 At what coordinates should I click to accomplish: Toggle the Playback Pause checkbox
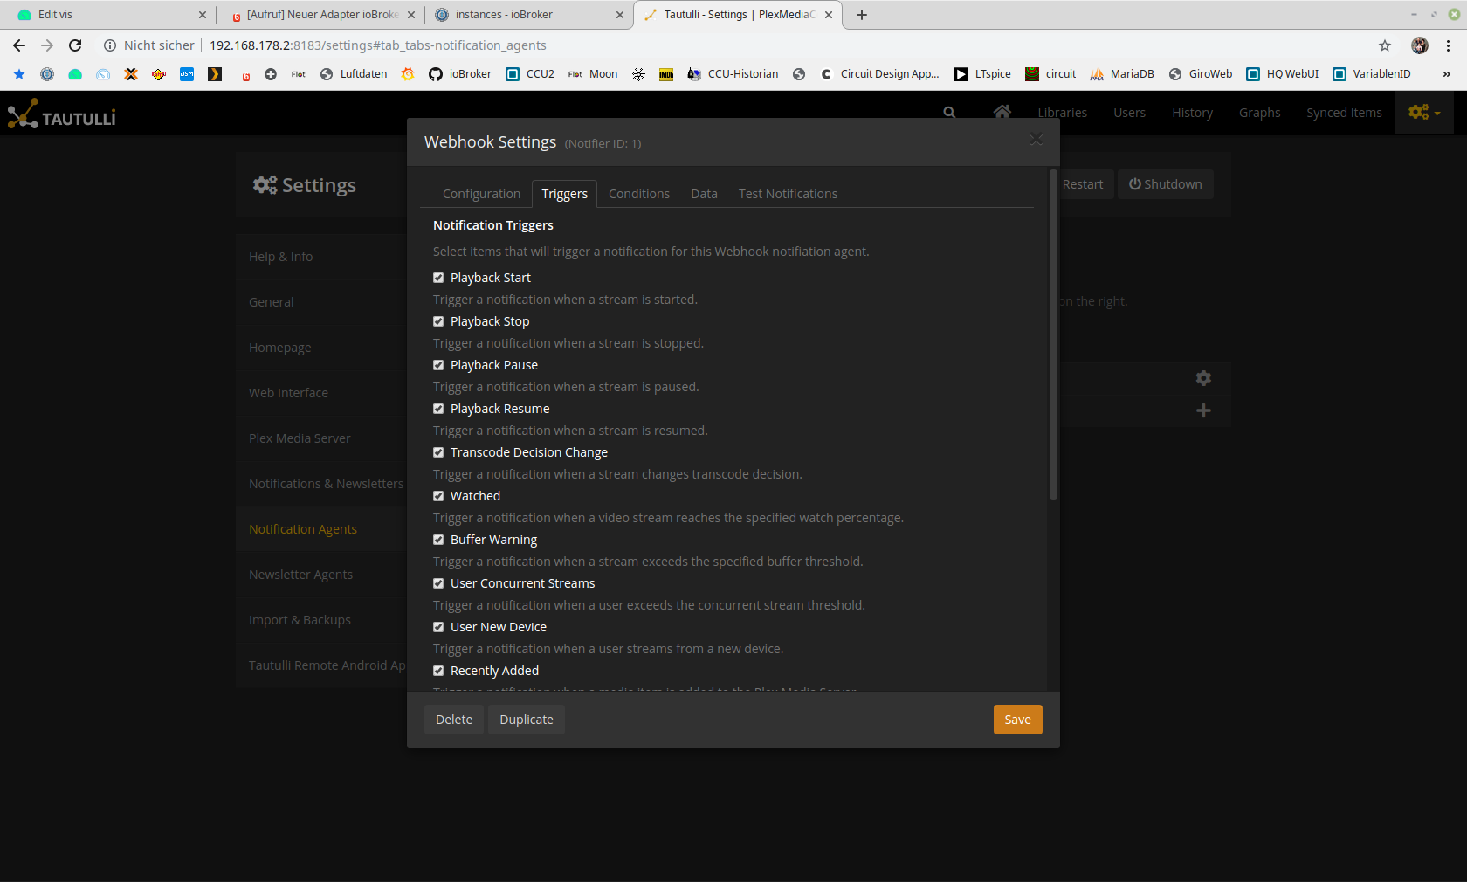coord(438,365)
